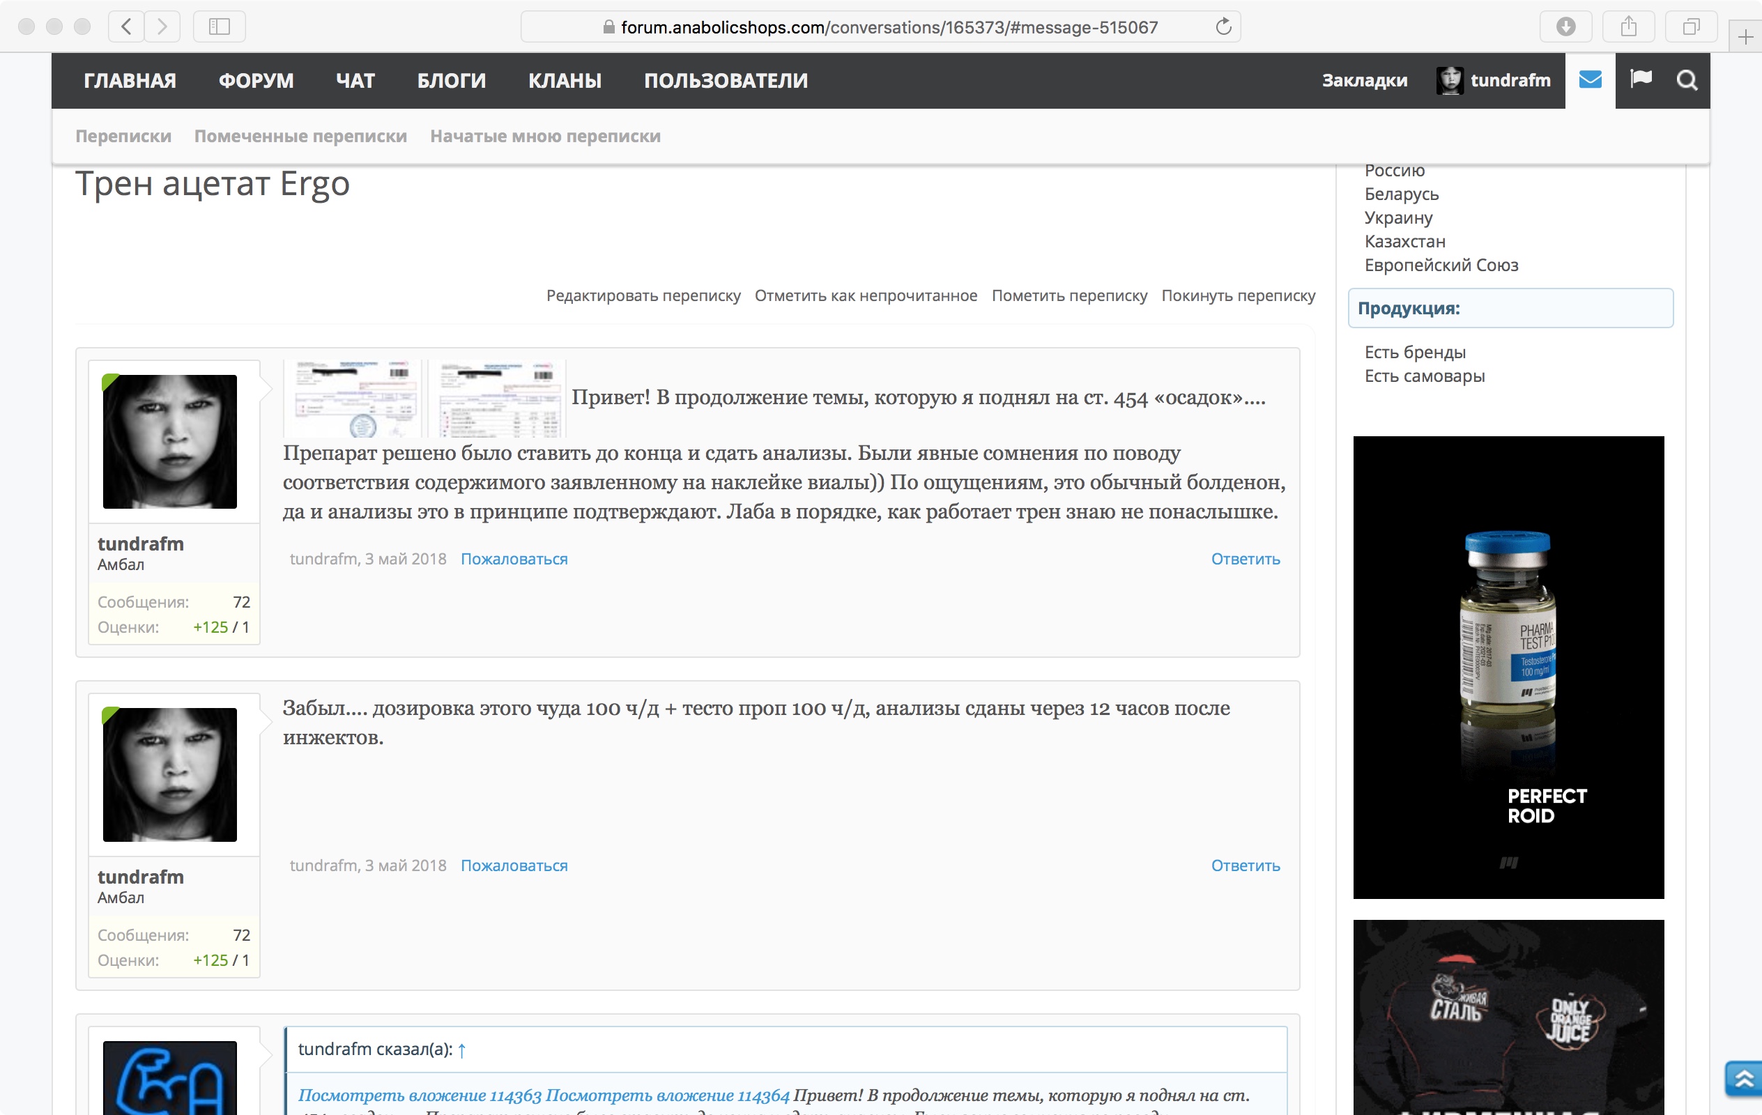
Task: Click the quoted post jump arrow
Action: tap(461, 1051)
